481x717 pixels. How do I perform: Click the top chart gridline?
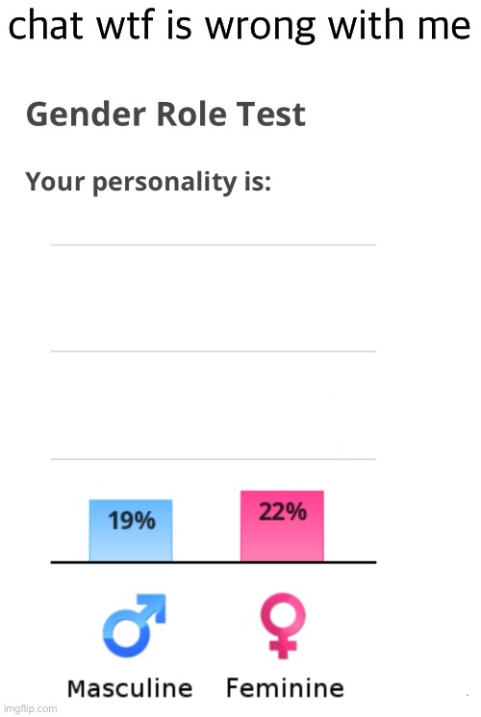(x=214, y=245)
